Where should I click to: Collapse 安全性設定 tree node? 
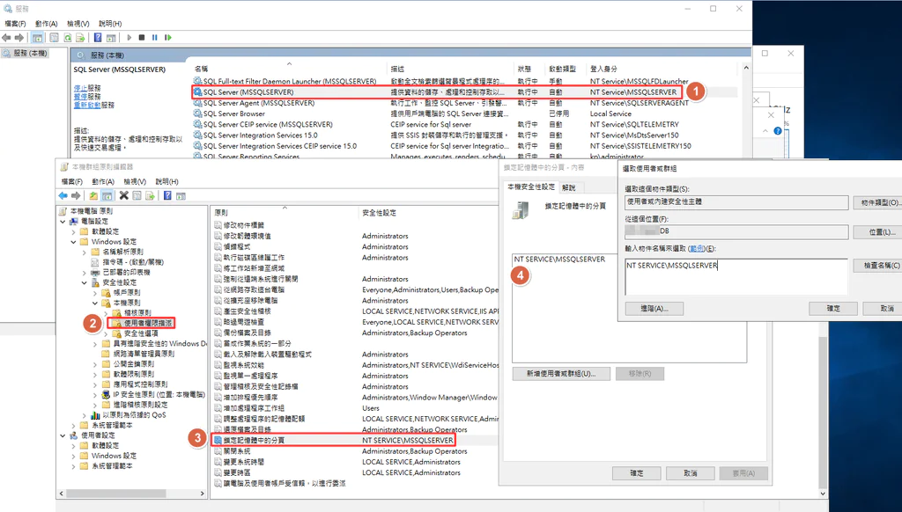point(85,282)
